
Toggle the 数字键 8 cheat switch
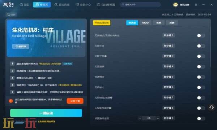coord(201,108)
